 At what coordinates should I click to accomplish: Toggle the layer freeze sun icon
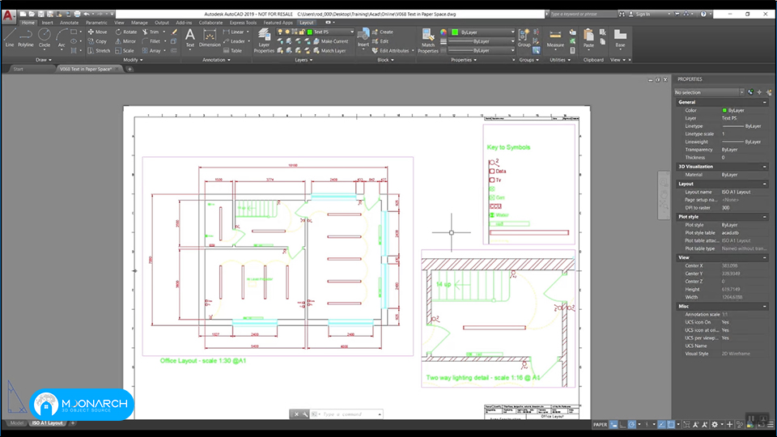tap(287, 32)
